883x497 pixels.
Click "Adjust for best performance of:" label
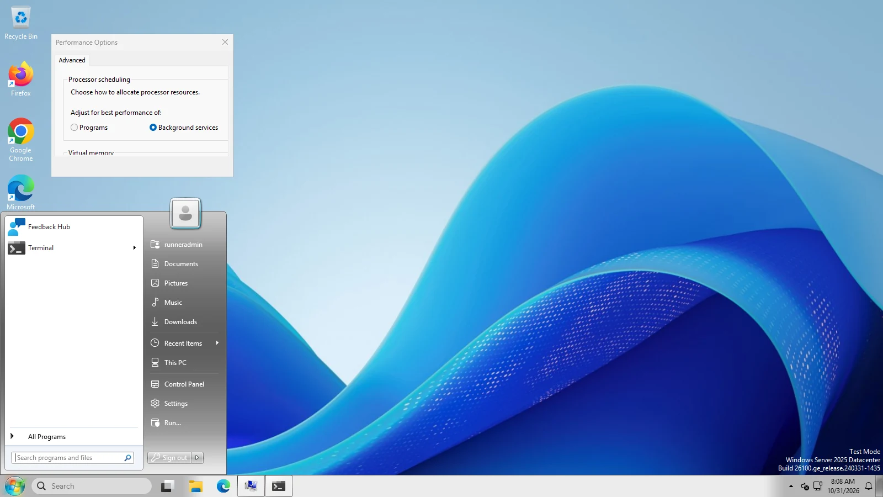(x=116, y=113)
